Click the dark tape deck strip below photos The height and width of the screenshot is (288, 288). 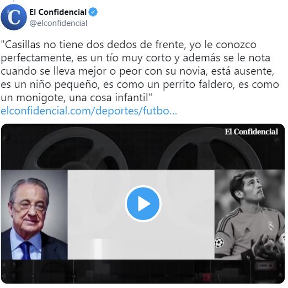tap(143, 271)
